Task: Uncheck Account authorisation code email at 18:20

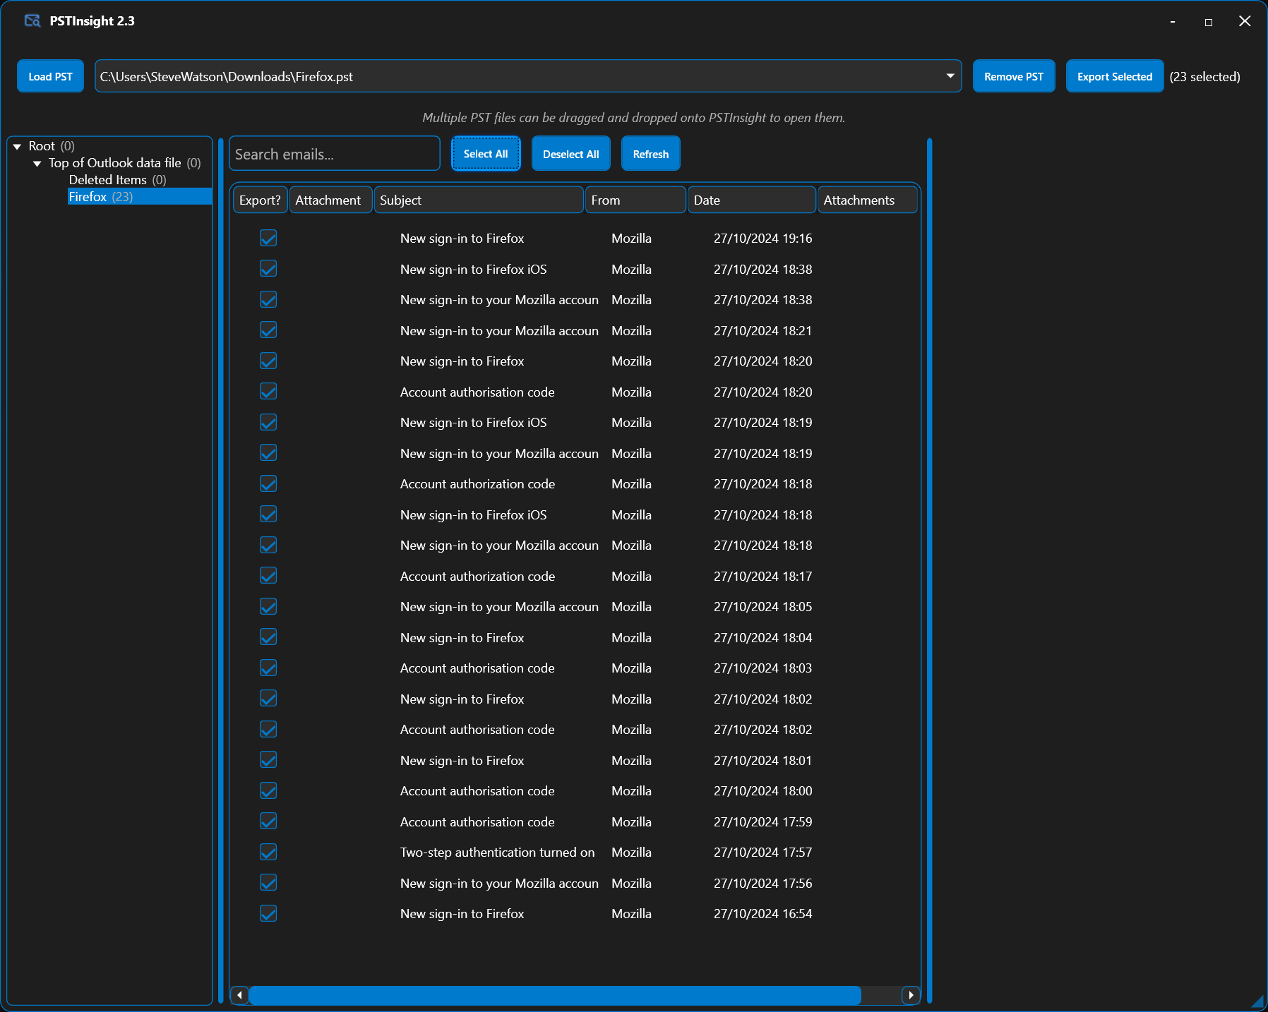Action: tap(268, 392)
